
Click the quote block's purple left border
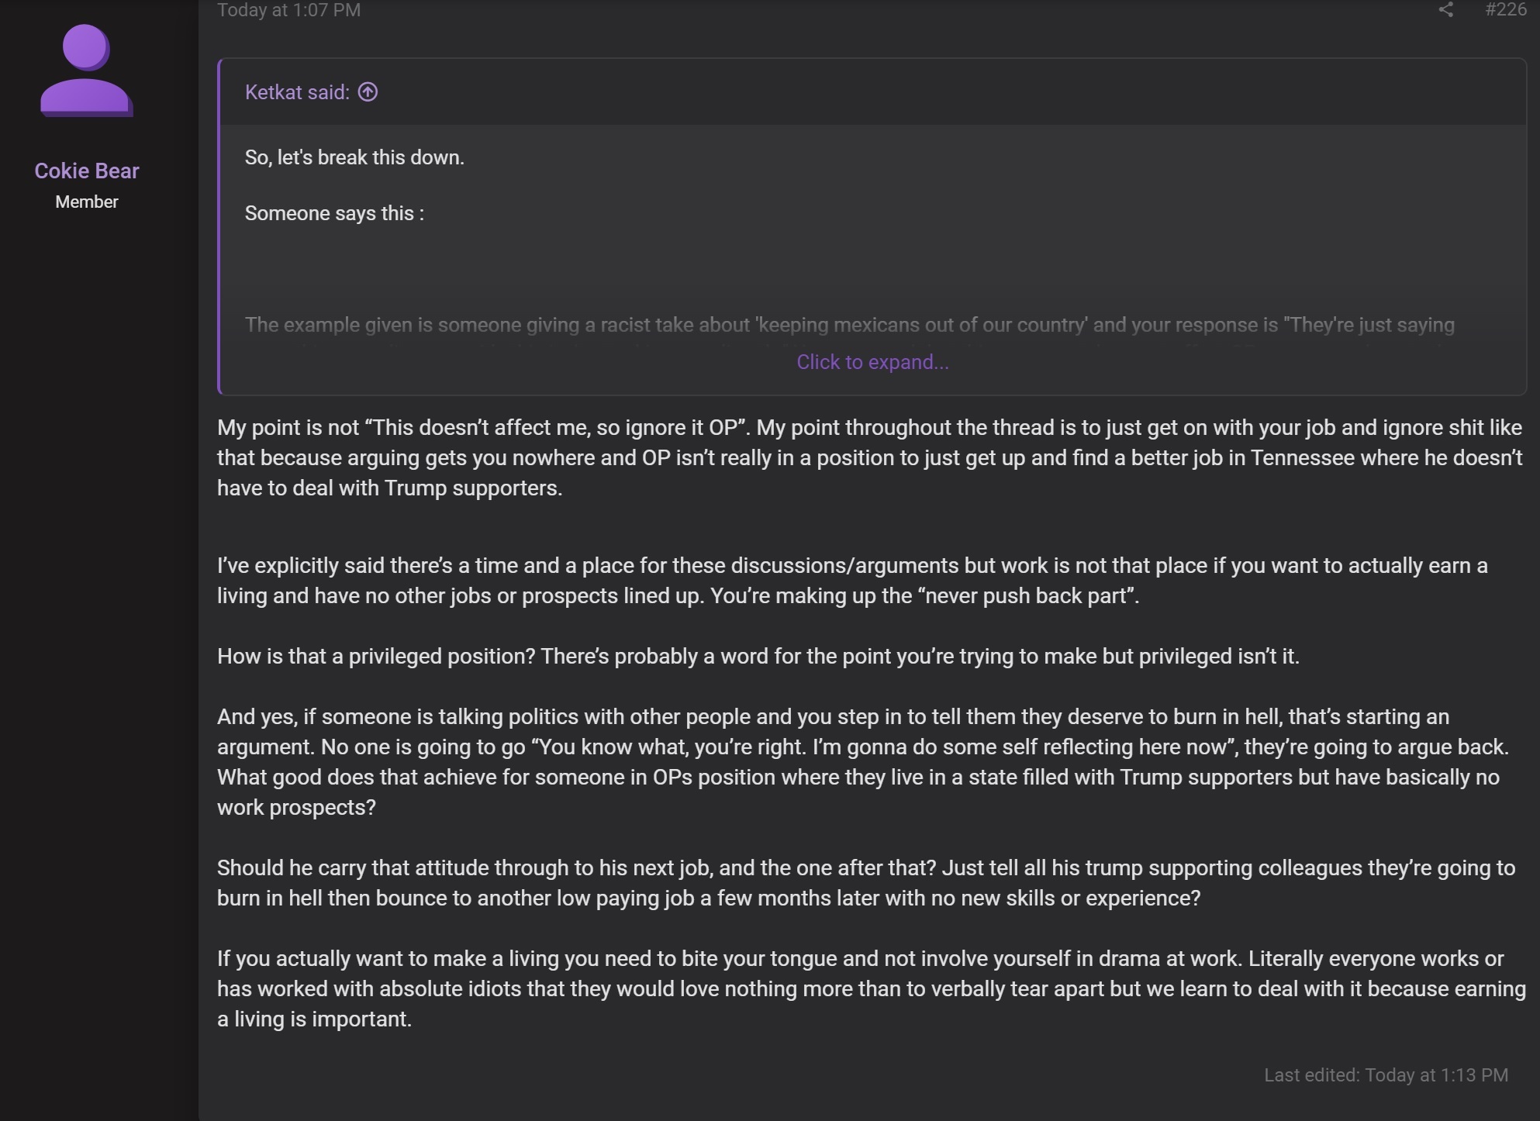click(x=220, y=226)
